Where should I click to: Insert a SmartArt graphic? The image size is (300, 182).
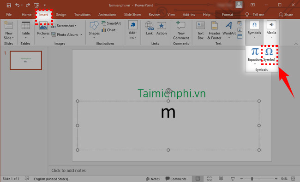tap(111, 23)
